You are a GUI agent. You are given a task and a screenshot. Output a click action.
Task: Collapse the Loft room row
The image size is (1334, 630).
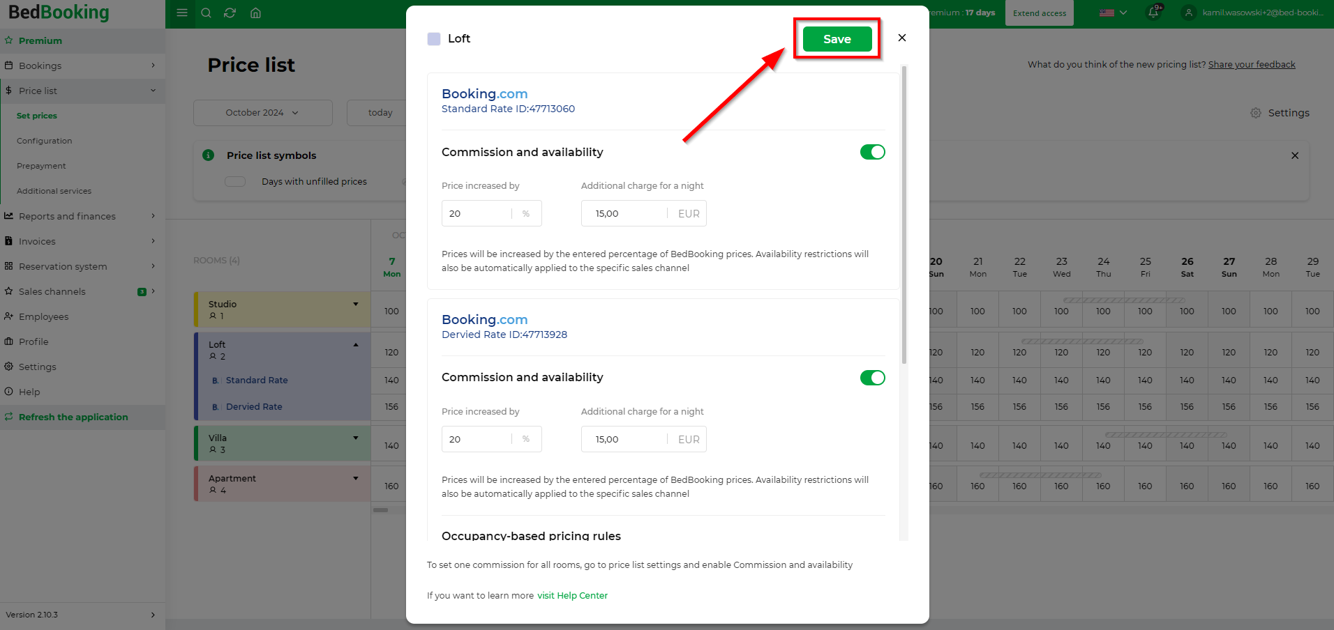click(x=356, y=345)
